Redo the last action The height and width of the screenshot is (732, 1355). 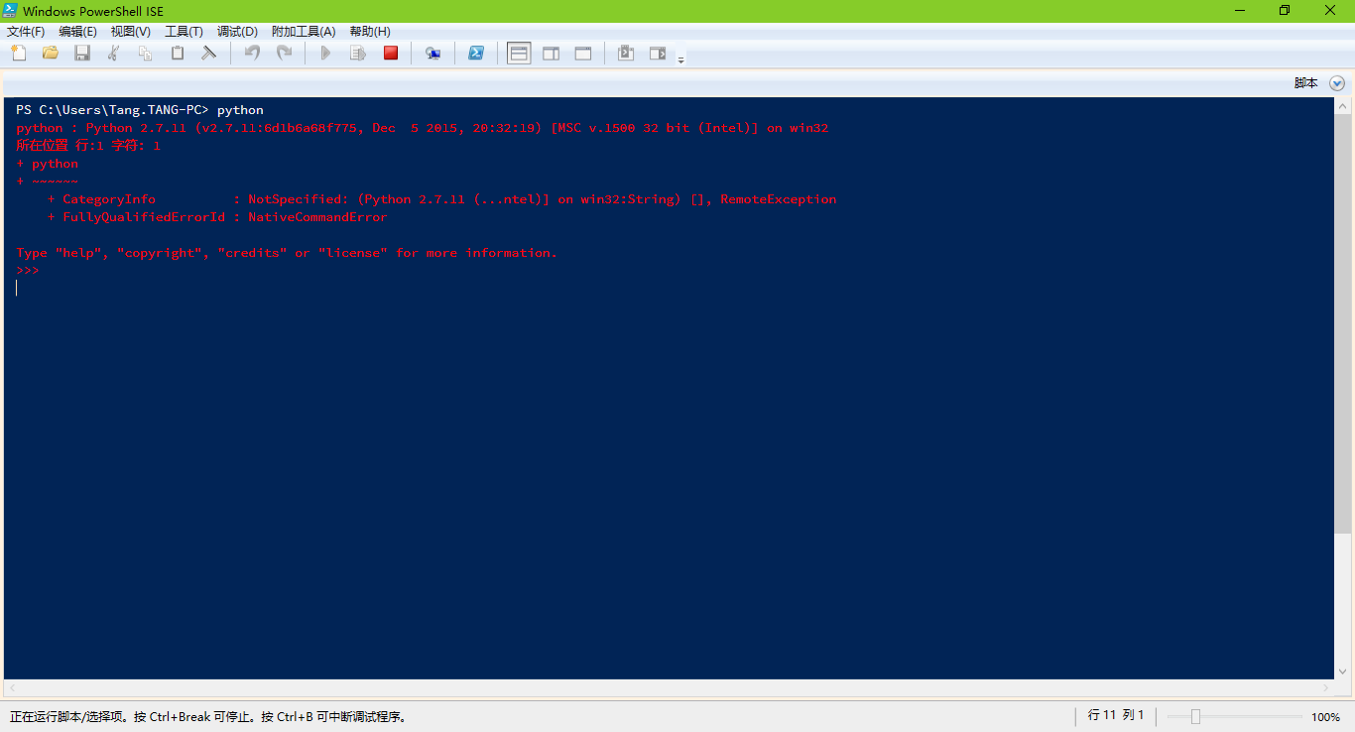coord(284,53)
